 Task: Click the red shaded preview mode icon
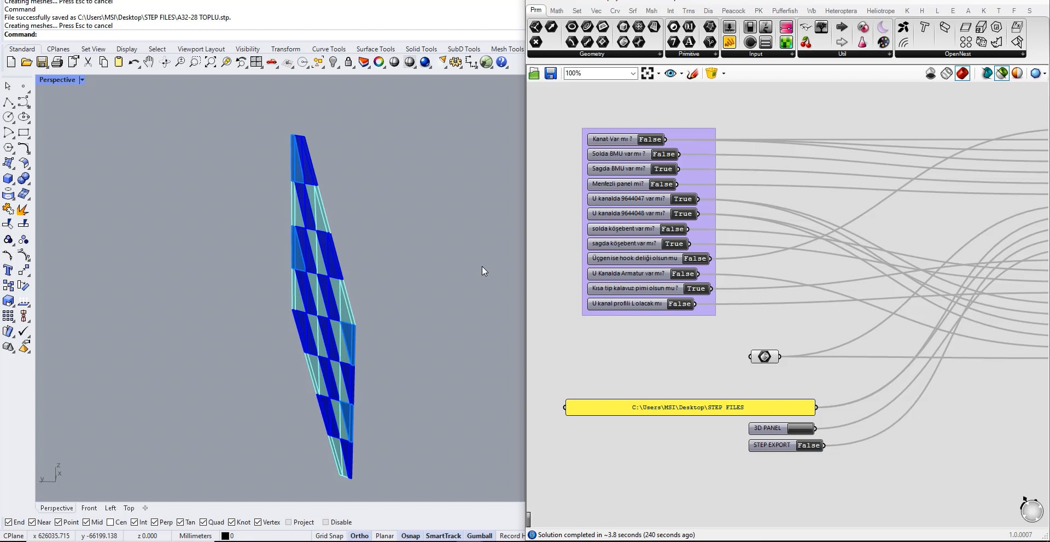pyautogui.click(x=962, y=73)
